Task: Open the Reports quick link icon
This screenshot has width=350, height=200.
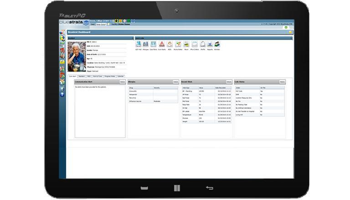Action: point(210,44)
